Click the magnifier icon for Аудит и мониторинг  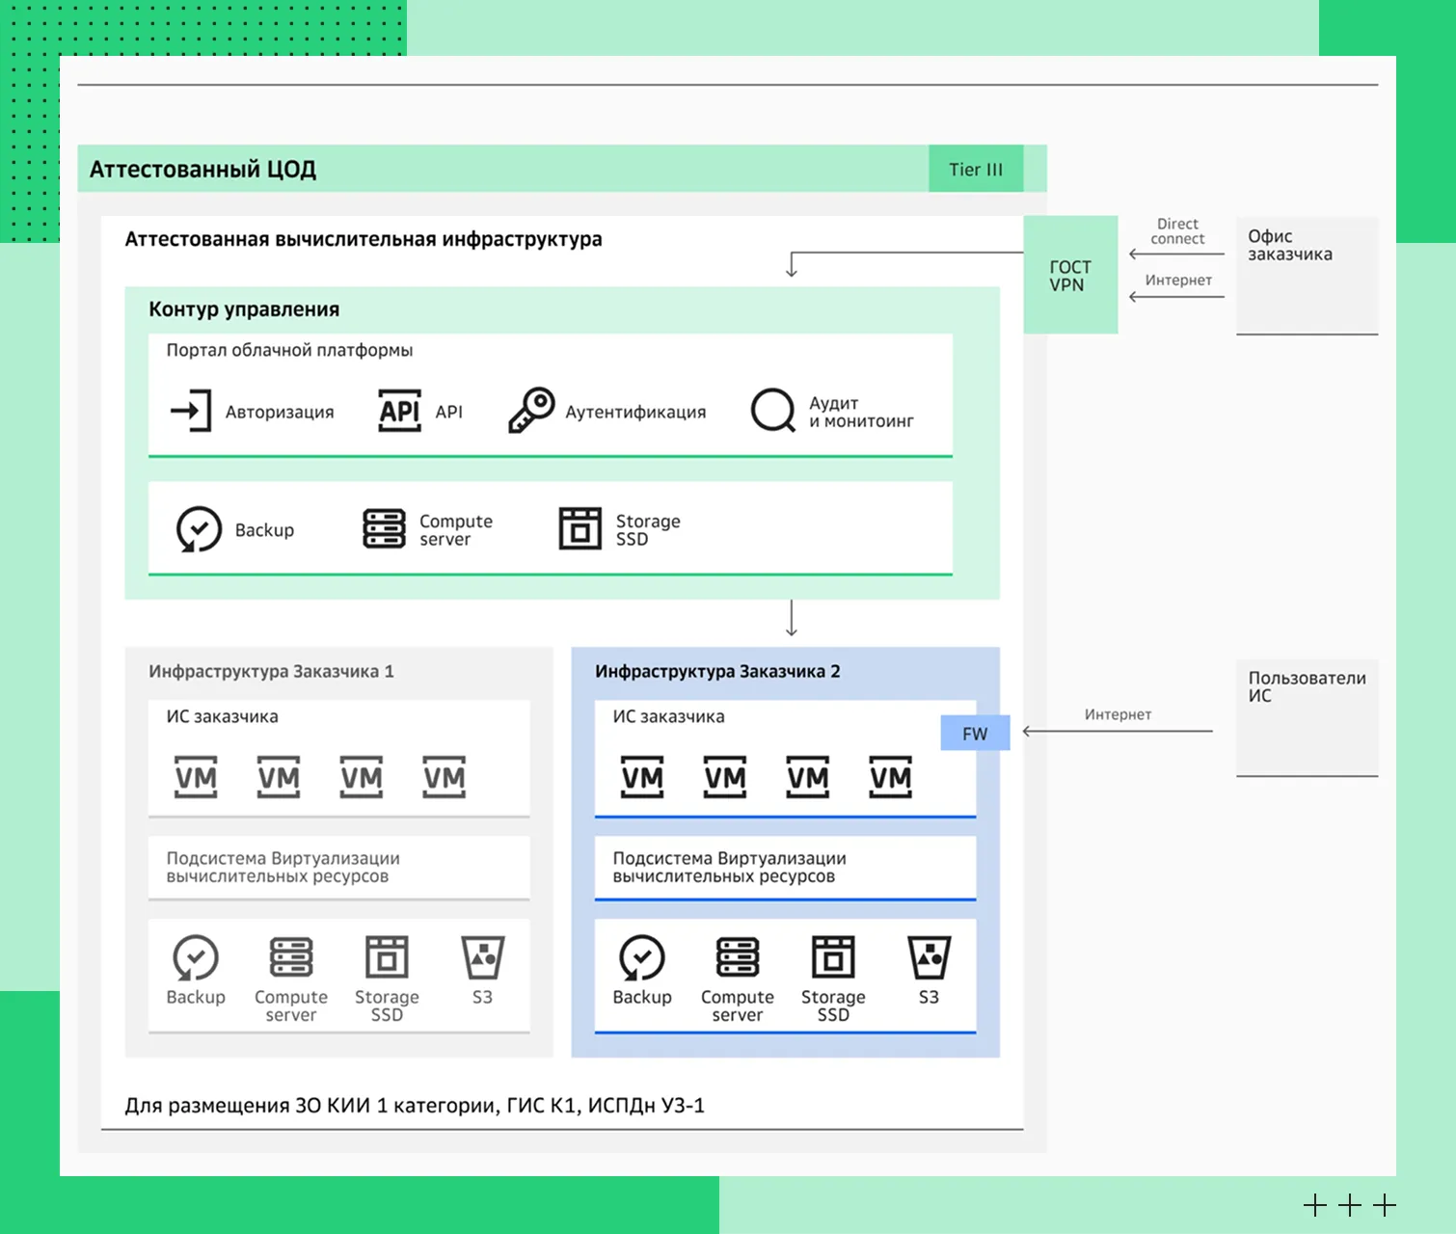pyautogui.click(x=772, y=411)
